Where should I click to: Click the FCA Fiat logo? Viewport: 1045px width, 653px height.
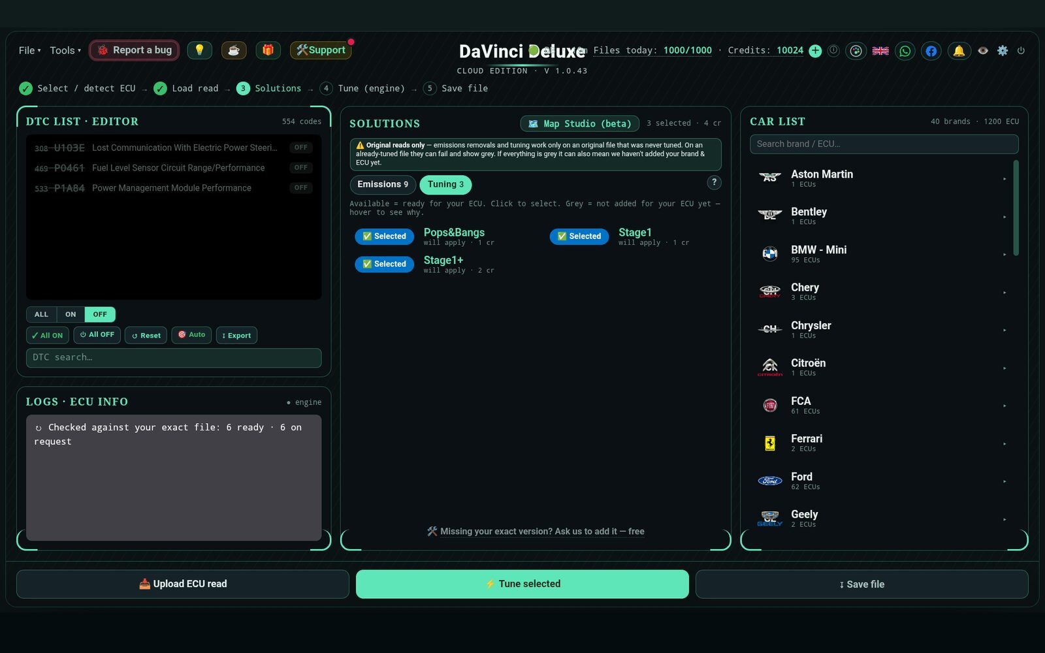[x=770, y=405]
